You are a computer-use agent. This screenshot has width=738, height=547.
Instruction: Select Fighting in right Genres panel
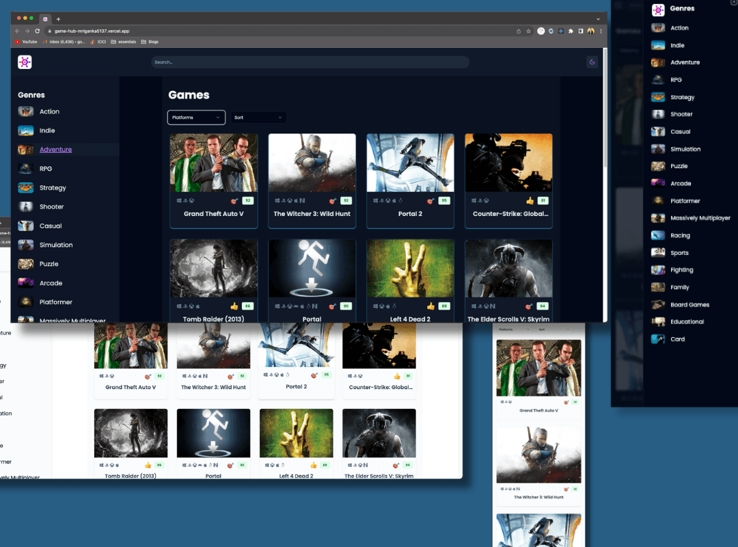[x=681, y=270]
